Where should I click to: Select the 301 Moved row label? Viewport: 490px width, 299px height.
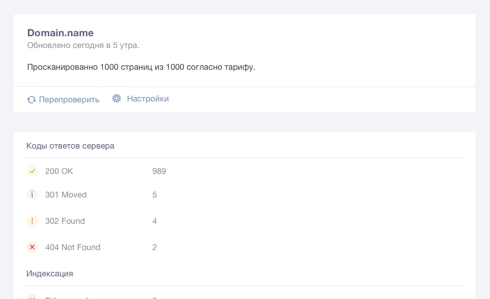point(66,195)
